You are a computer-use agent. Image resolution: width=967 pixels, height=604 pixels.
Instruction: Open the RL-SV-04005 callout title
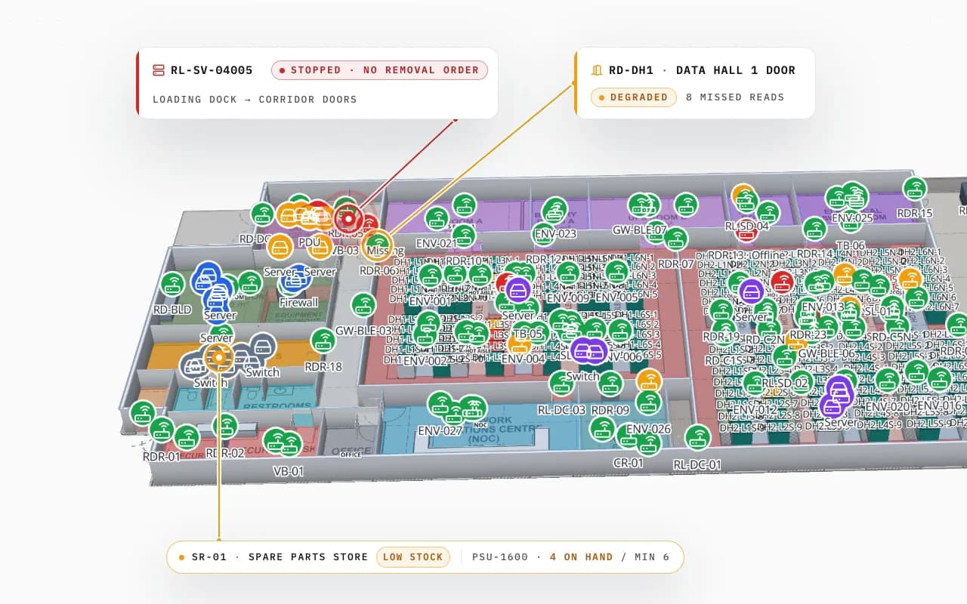212,70
